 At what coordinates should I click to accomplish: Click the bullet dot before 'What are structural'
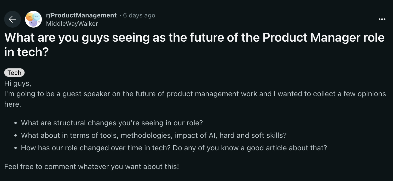point(16,123)
